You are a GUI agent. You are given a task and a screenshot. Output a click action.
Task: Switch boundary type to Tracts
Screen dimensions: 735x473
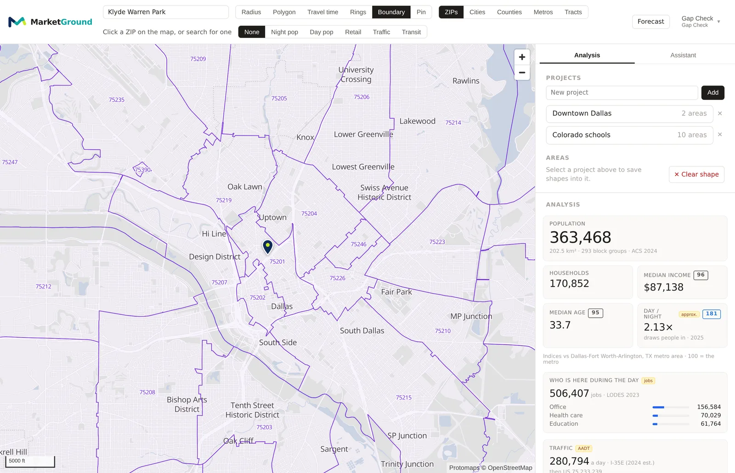[x=573, y=12]
